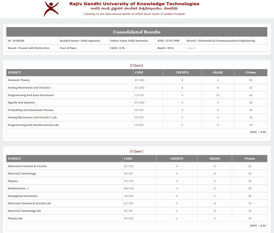Click the Batch : 2014 cell
The image size is (274, 233).
click(170, 48)
